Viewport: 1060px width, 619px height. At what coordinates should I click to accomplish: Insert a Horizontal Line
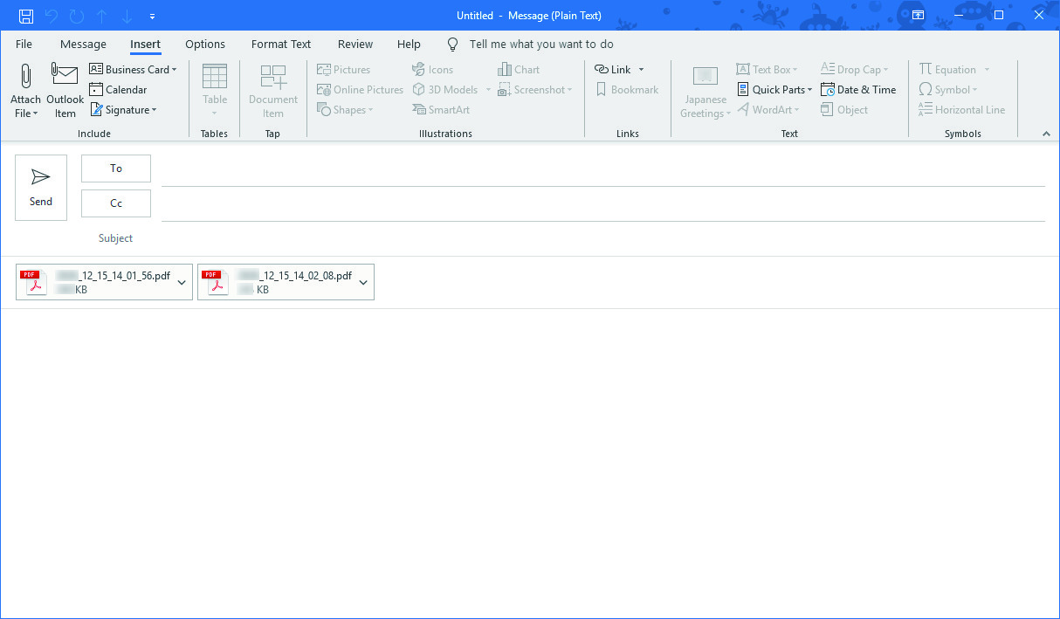(961, 109)
